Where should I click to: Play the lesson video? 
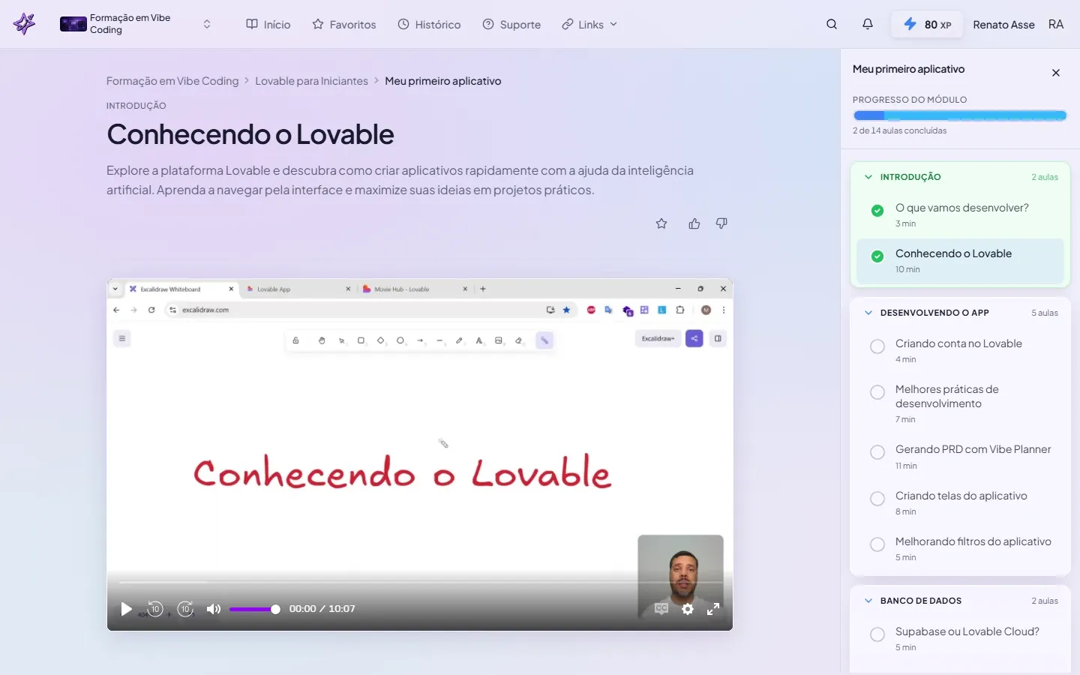[126, 609]
